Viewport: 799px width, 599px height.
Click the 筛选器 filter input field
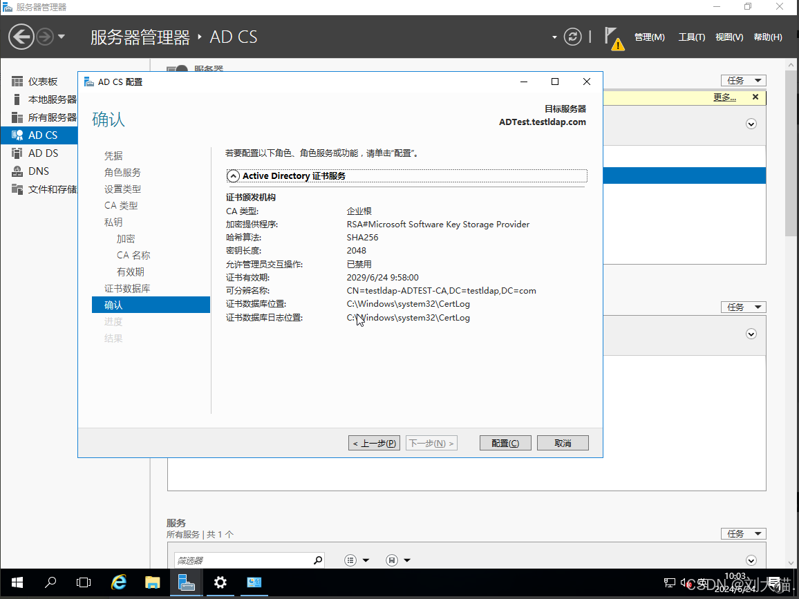[x=242, y=560]
